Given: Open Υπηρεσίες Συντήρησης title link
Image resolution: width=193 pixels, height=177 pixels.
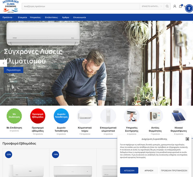Looking at the screenshot, I should (132, 129).
